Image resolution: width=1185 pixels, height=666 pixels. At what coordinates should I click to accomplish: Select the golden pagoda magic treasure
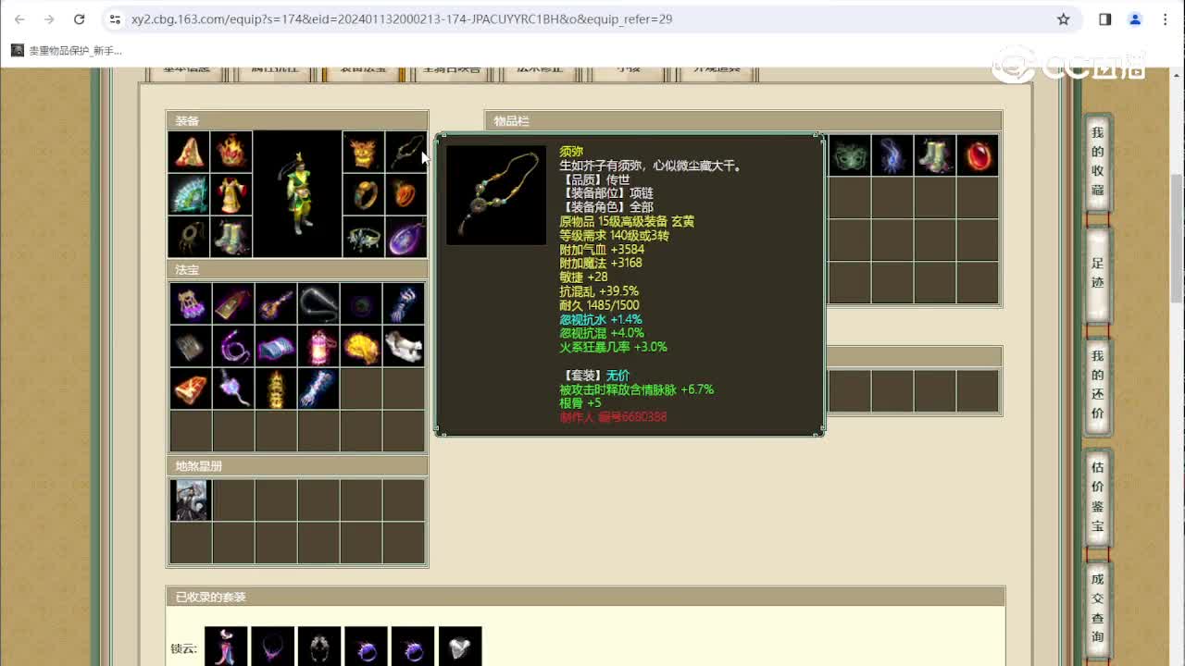pyautogui.click(x=276, y=388)
